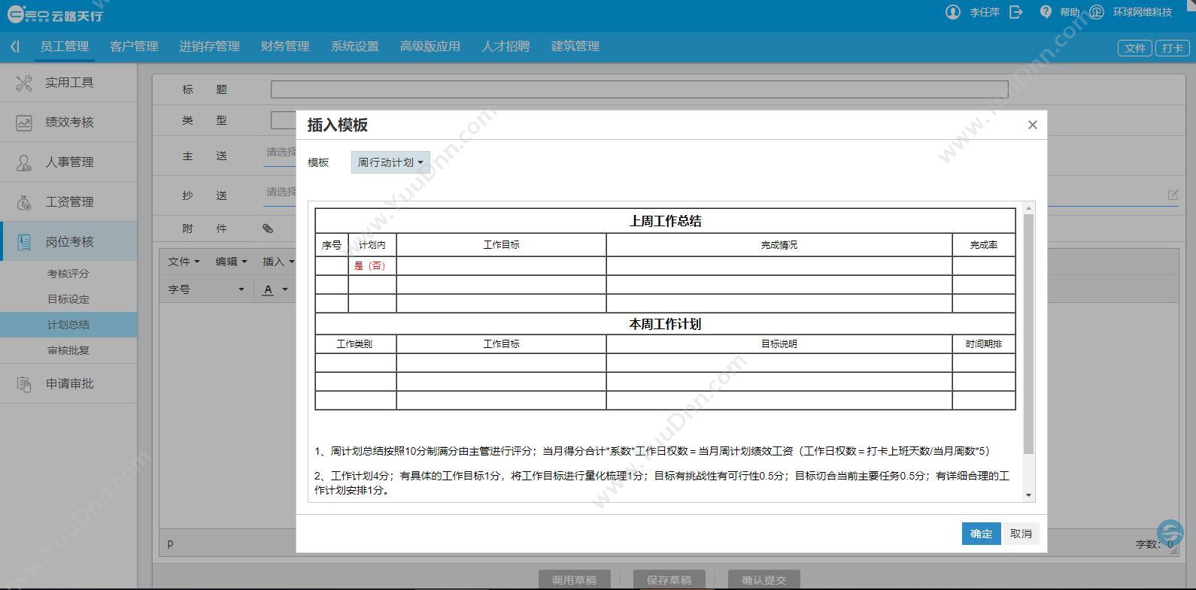Click the text color A button

tap(268, 289)
